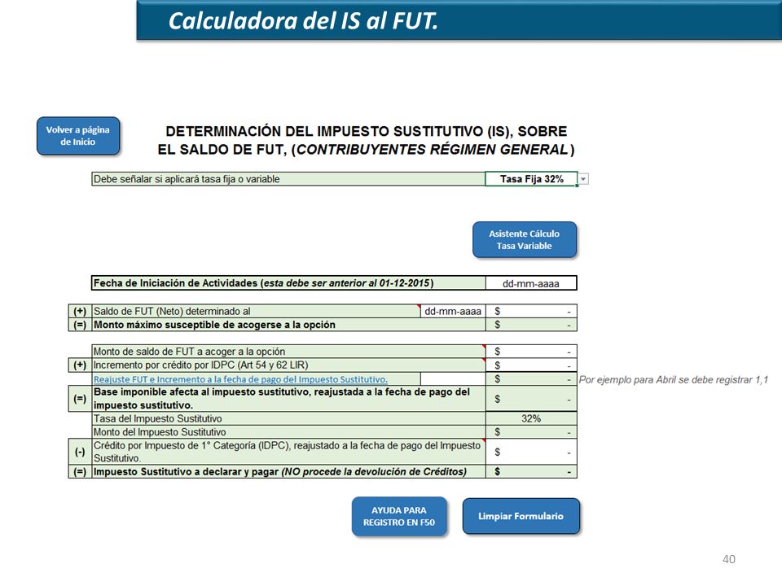The height and width of the screenshot is (586, 782).
Task: Open Asistente Cálculo Tasa Variable
Action: [524, 239]
